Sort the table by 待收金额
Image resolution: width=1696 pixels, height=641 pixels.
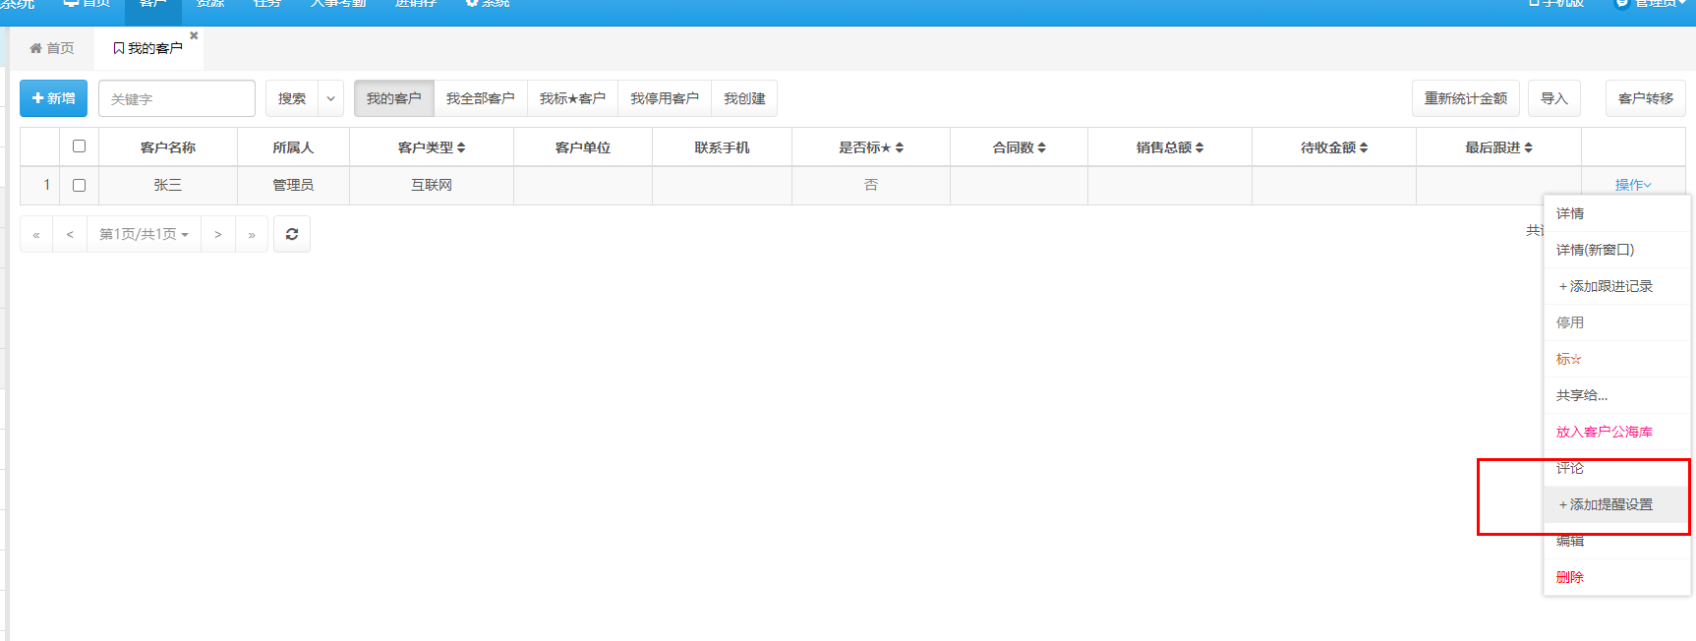click(x=1334, y=147)
